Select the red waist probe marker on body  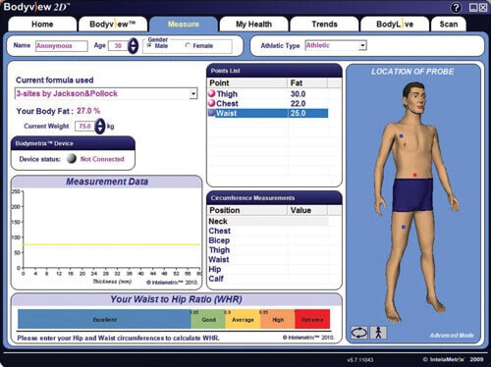tap(414, 175)
